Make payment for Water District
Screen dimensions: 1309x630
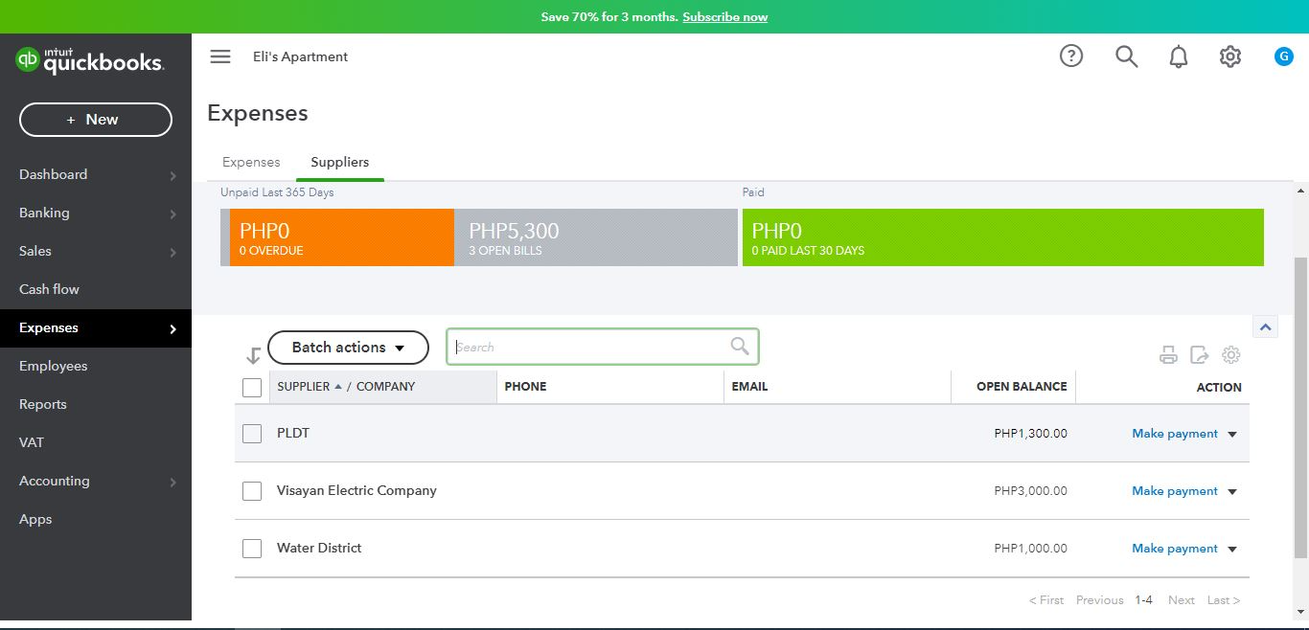(x=1175, y=549)
